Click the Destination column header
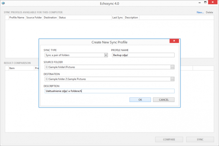The image size is (219, 146). [50, 18]
